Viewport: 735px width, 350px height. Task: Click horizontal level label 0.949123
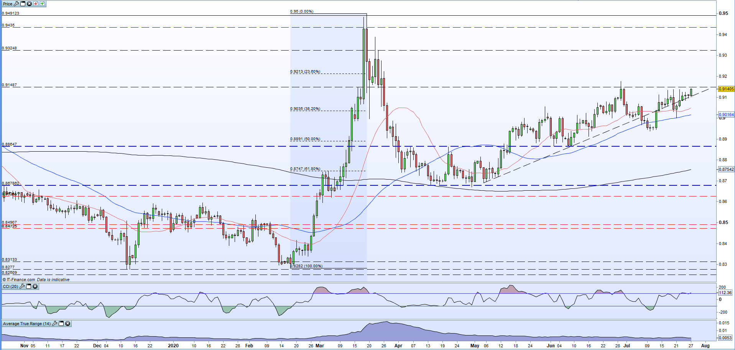[11, 13]
